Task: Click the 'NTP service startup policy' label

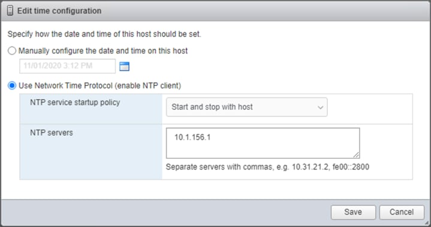Action: pos(75,102)
